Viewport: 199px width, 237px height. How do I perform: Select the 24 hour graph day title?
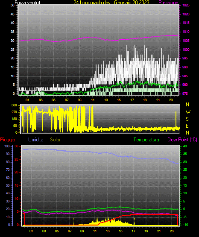111,3
